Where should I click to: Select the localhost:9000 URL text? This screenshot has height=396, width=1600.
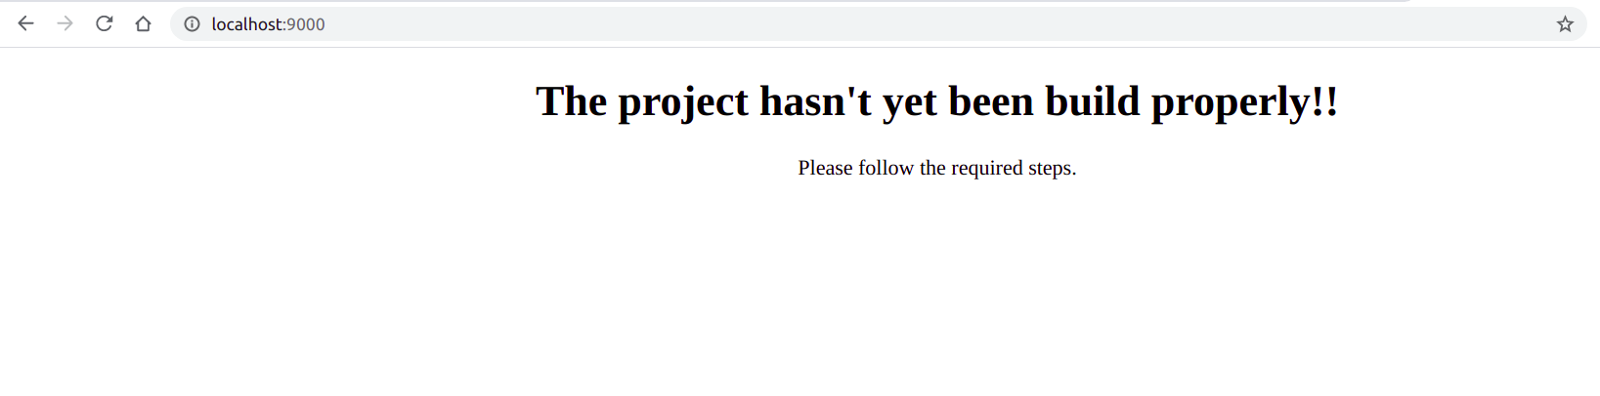(268, 24)
